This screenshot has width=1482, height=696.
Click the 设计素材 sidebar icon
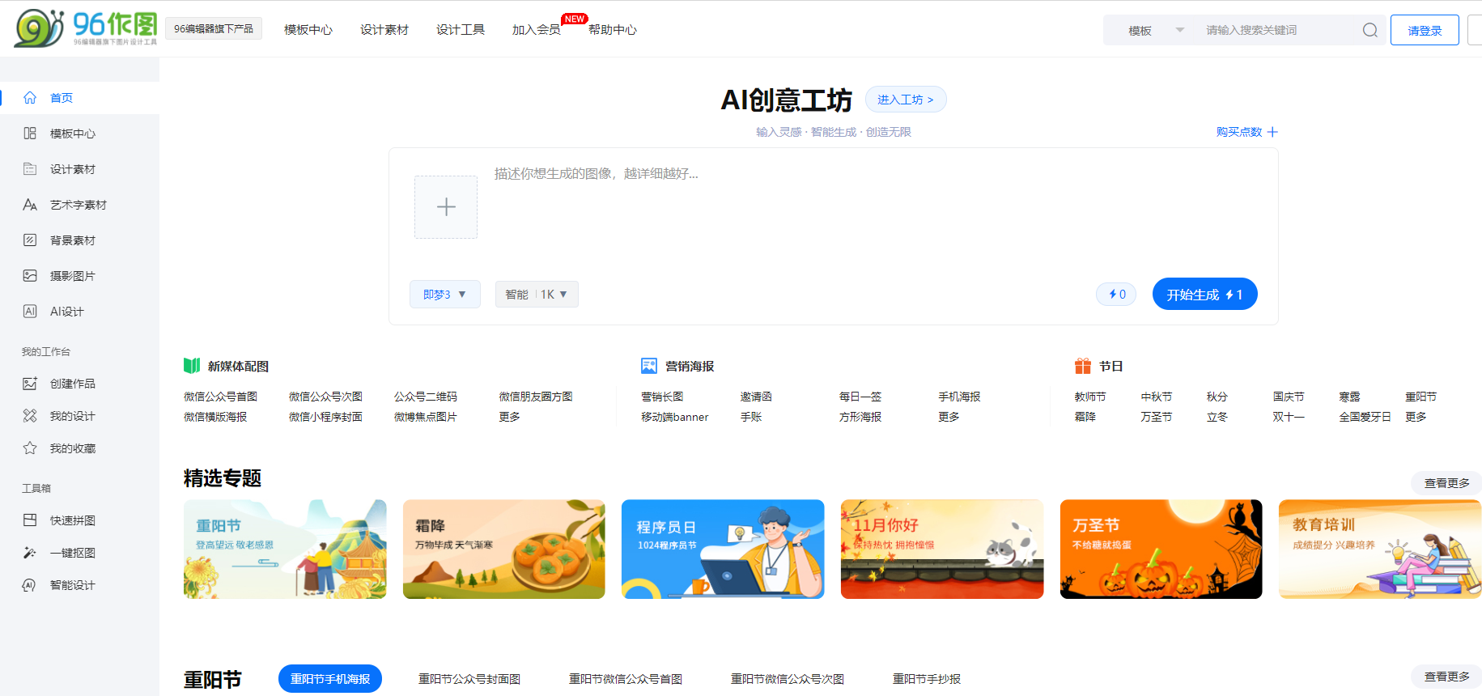click(x=30, y=169)
